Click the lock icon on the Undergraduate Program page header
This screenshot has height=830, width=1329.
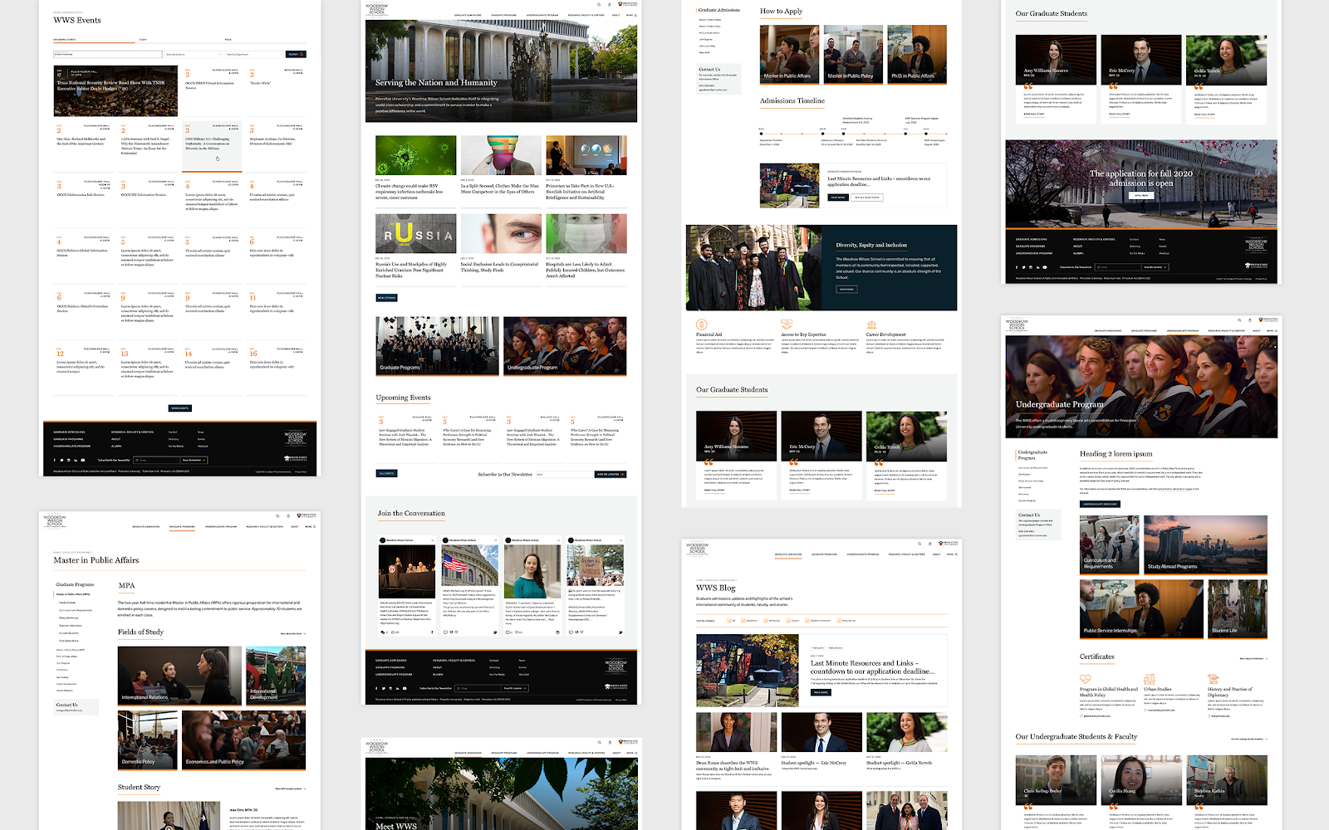1250,320
